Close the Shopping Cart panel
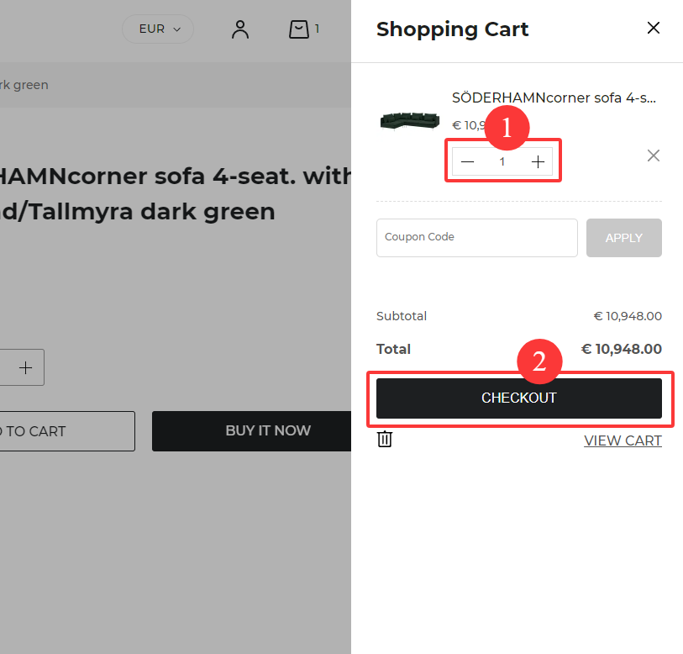This screenshot has width=683, height=654. pos(653,28)
